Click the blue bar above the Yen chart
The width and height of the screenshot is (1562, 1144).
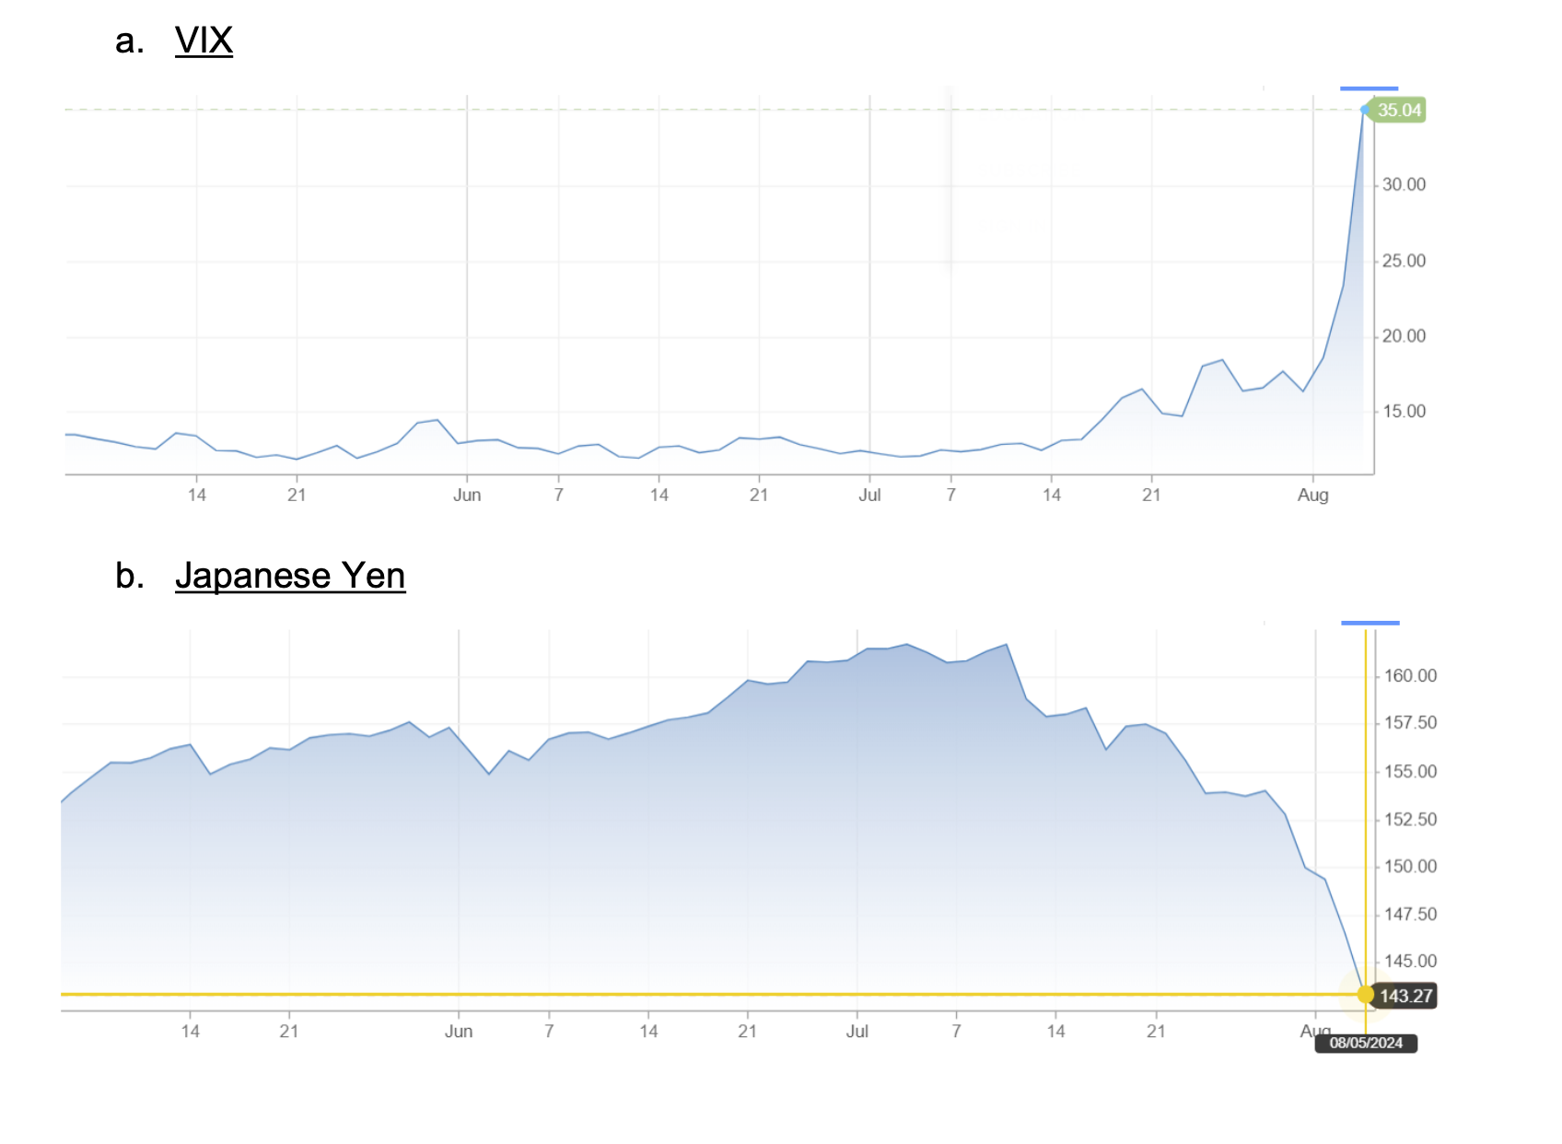[1370, 624]
